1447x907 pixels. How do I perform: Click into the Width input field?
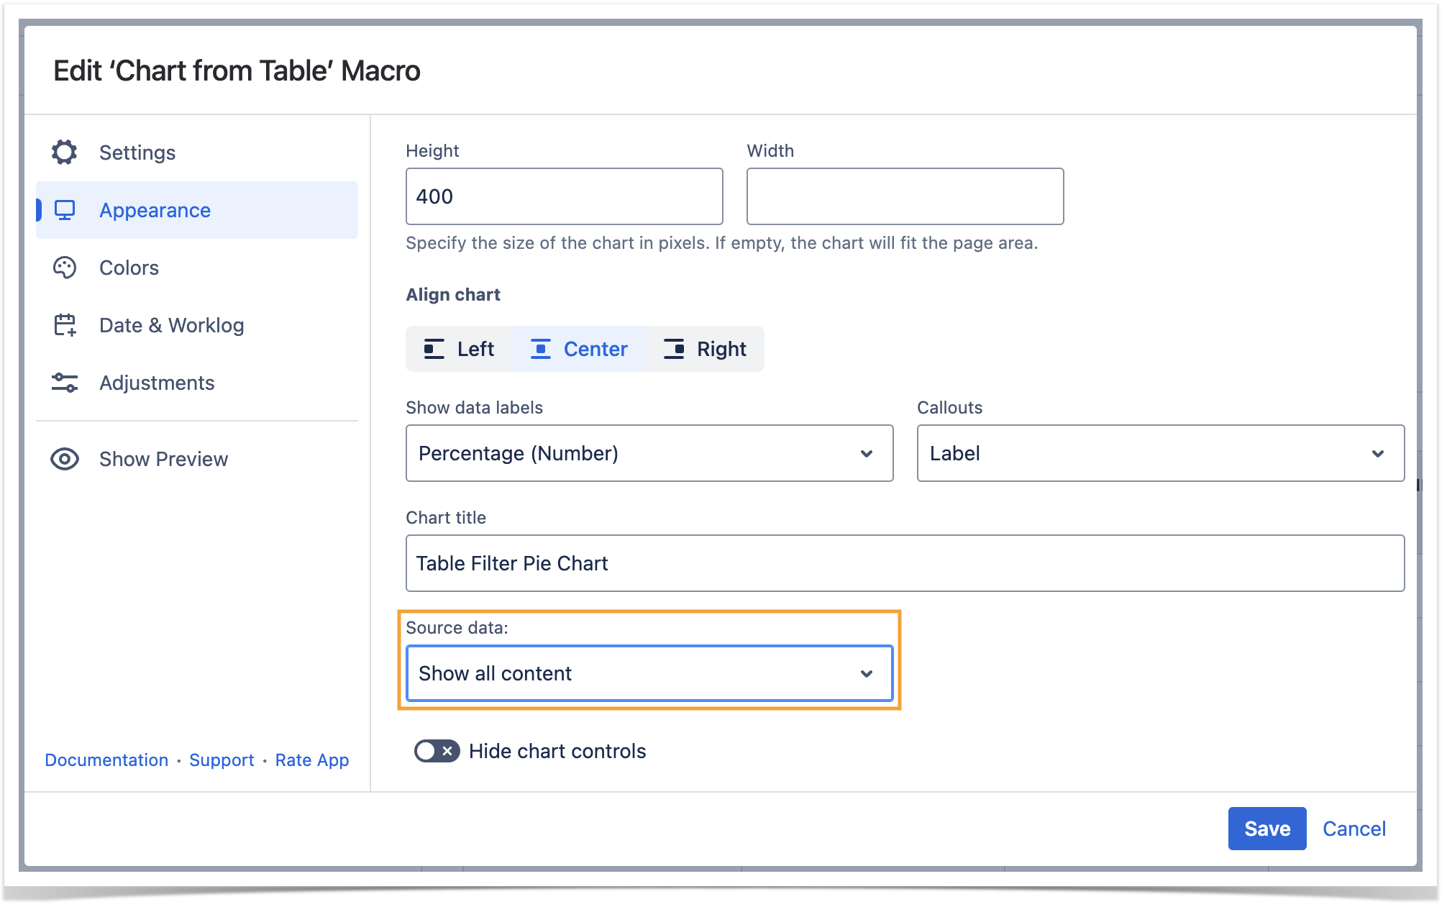[x=905, y=196]
